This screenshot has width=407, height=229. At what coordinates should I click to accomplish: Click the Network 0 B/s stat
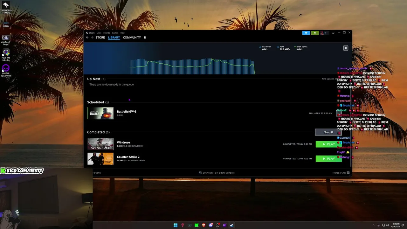coord(266,48)
